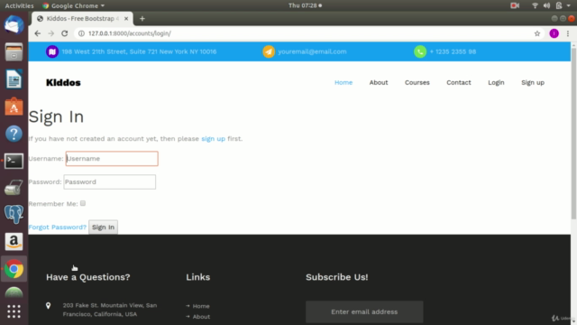The width and height of the screenshot is (577, 325).
Task: Bookmark this page with the star
Action: tap(537, 33)
